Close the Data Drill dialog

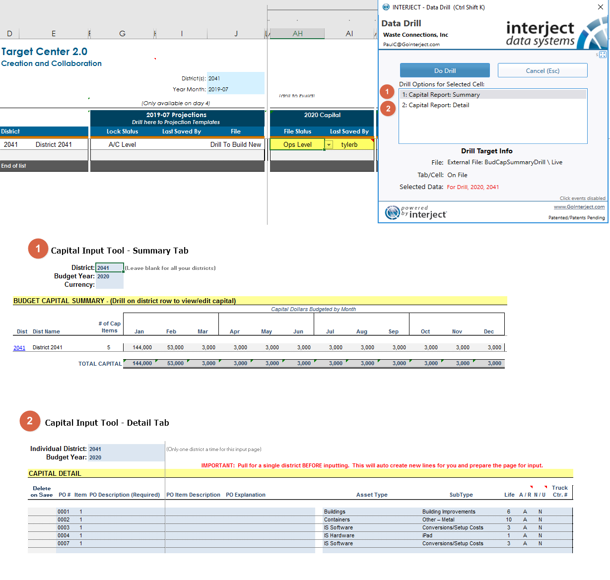600,7
